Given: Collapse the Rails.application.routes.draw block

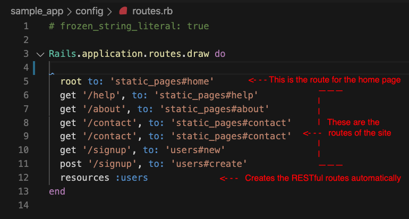Looking at the screenshot, I should (40, 54).
